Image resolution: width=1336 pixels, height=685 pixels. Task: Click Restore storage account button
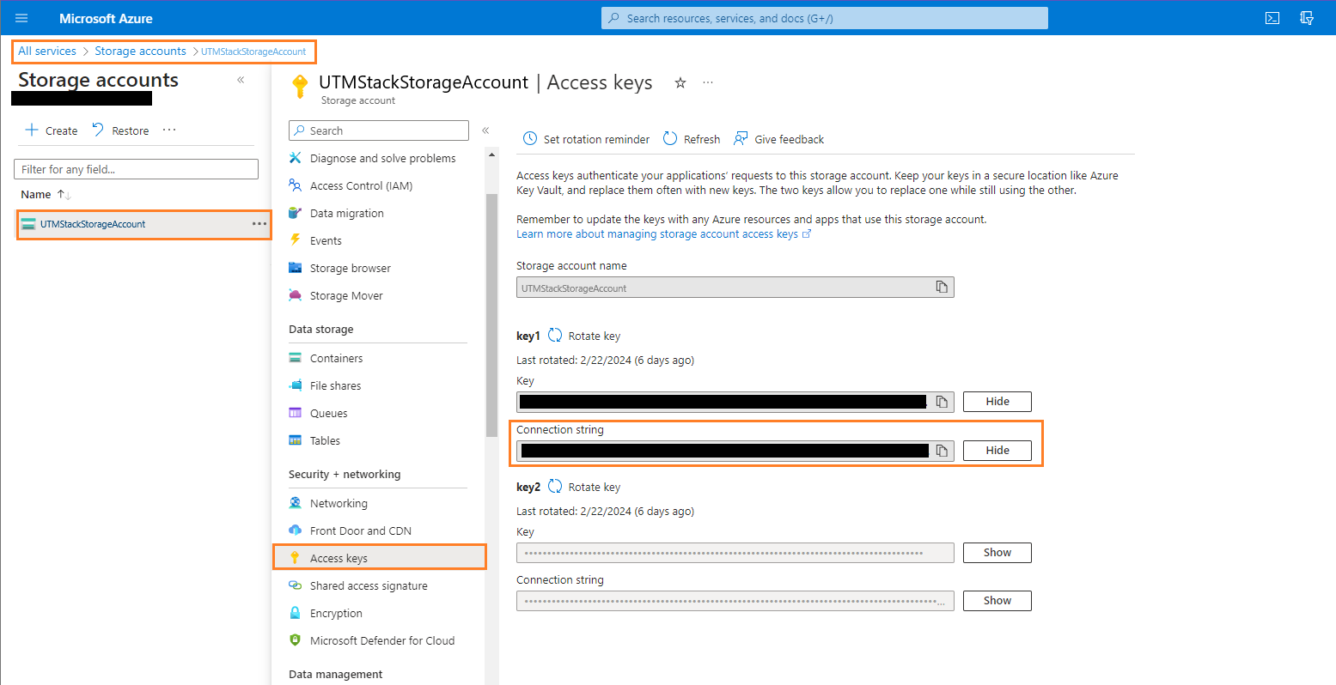coord(120,130)
